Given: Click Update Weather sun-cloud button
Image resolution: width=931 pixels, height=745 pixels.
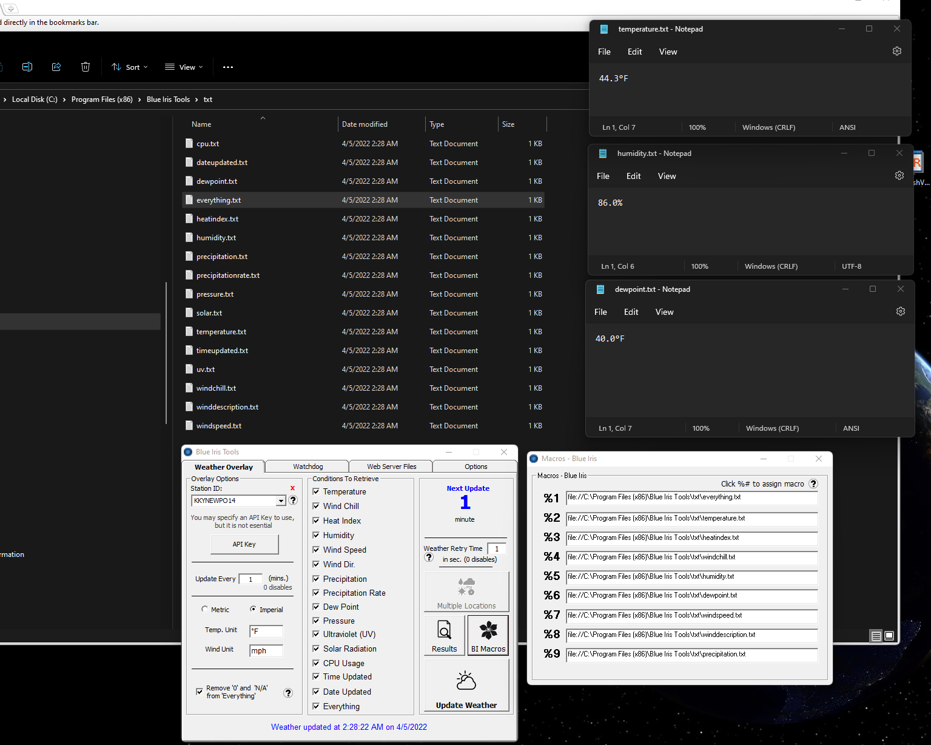Looking at the screenshot, I should (466, 686).
